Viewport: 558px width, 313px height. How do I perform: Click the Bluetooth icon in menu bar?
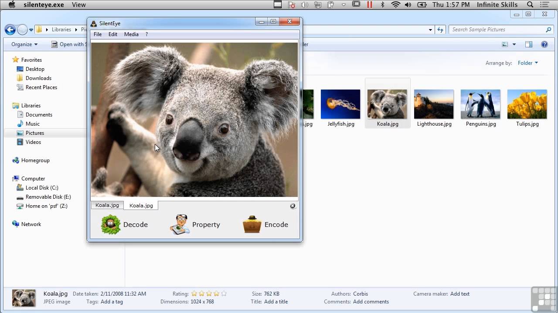tap(383, 5)
